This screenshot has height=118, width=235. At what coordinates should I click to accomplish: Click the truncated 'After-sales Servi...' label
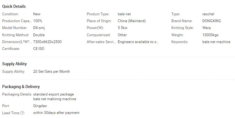101,42
